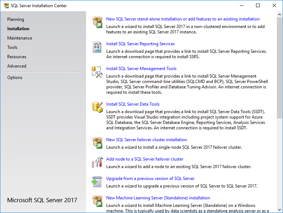Launch New SQL Server stand-alone installation link
This screenshot has height=213, width=283.
[183, 19]
